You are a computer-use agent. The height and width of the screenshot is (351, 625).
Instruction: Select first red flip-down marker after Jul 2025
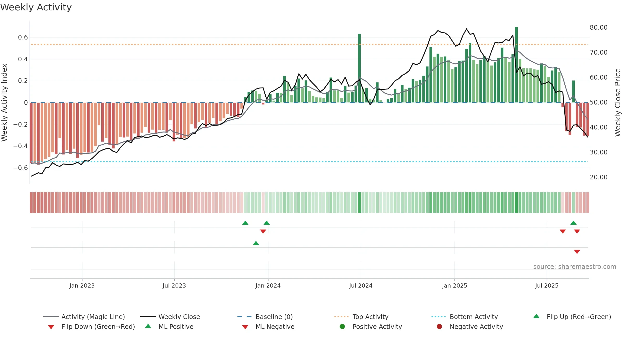point(563,231)
